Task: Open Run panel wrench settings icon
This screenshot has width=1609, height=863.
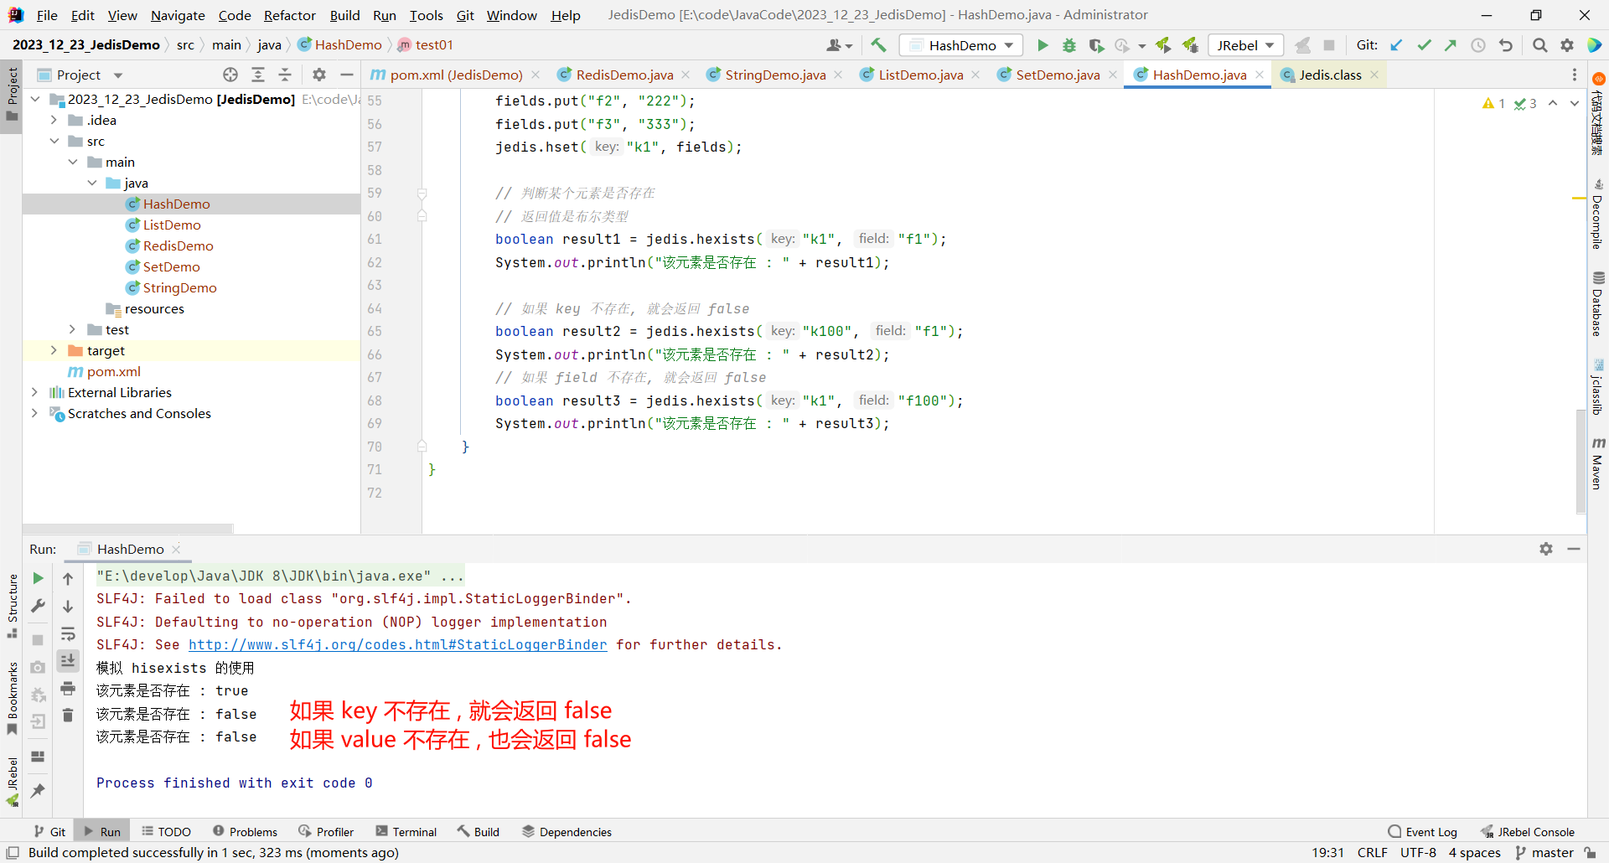Action: (x=38, y=606)
